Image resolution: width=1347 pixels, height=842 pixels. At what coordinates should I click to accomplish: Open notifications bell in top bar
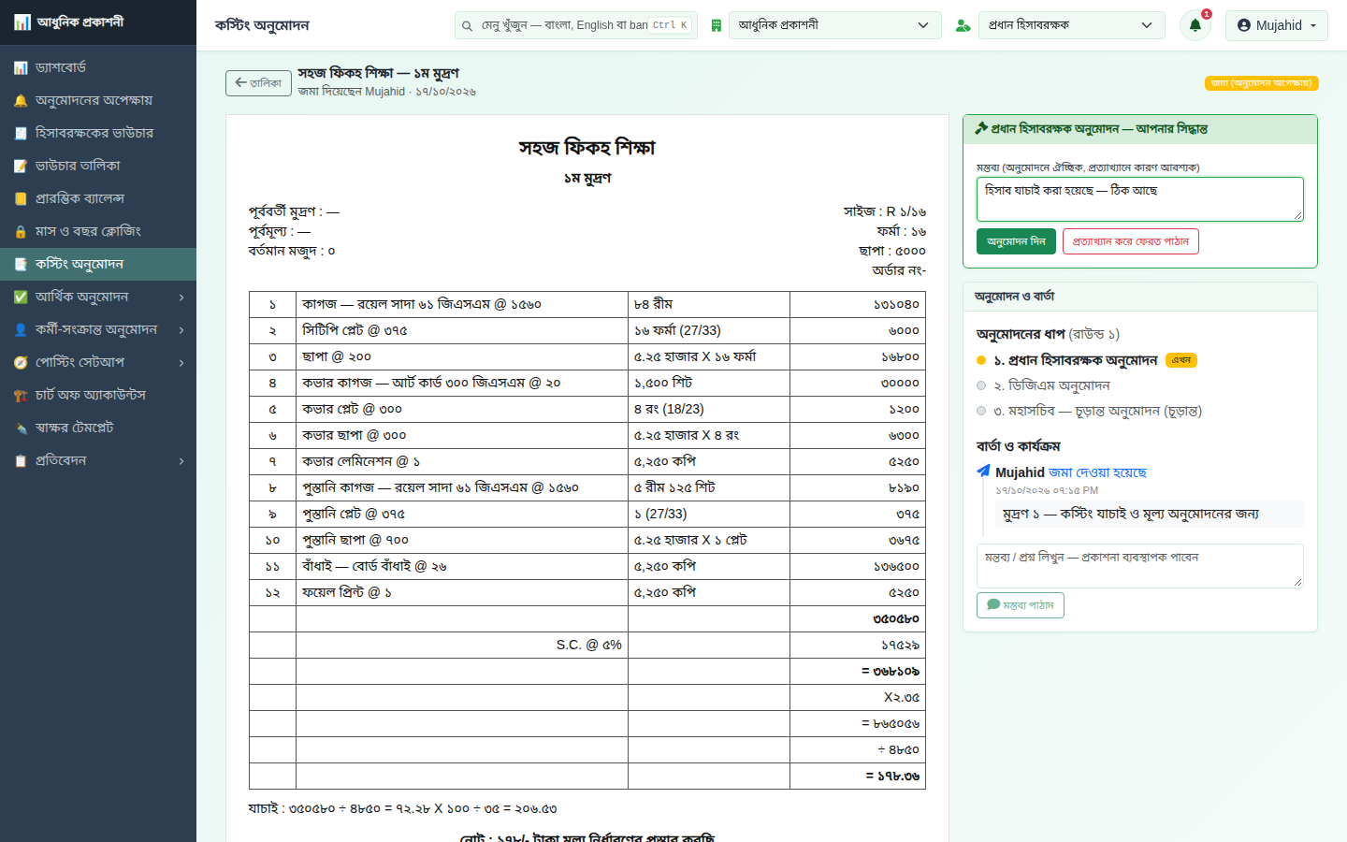[x=1195, y=25]
